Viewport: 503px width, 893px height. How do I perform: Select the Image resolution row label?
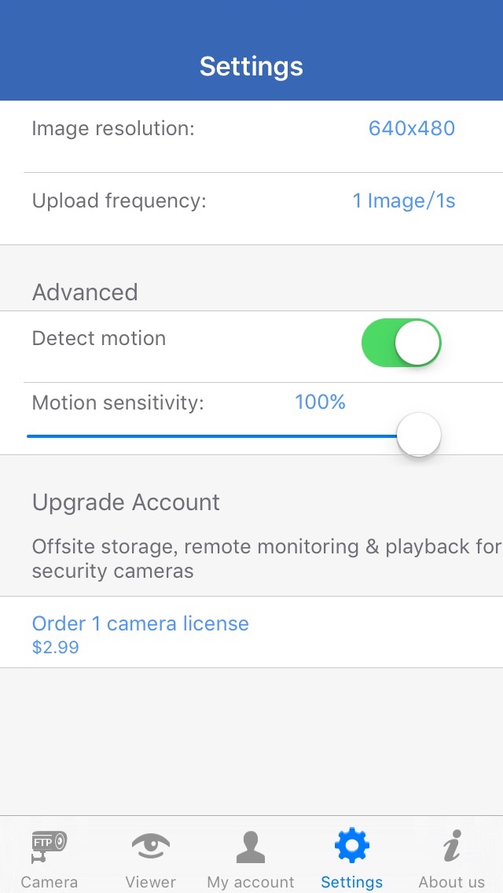113,129
